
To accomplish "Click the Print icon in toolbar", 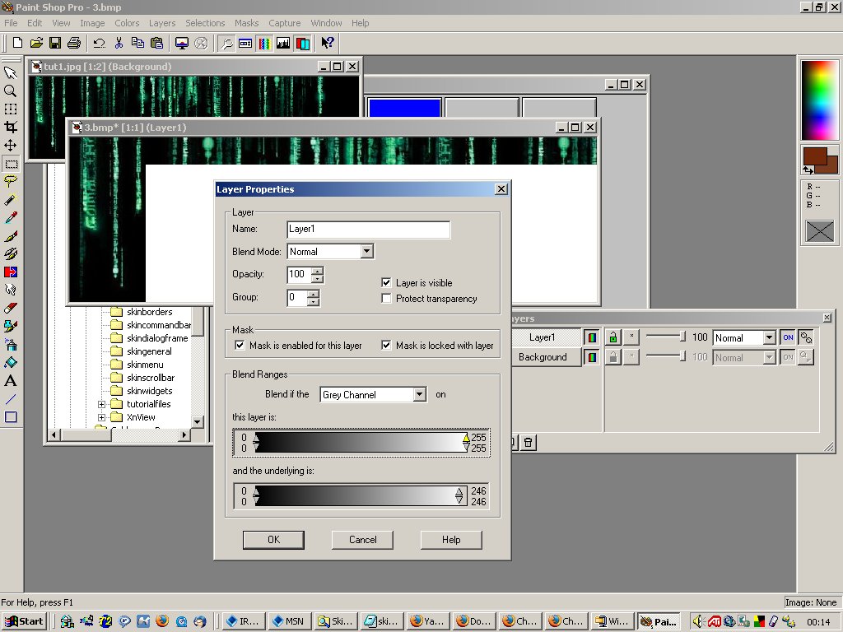I will click(x=74, y=43).
